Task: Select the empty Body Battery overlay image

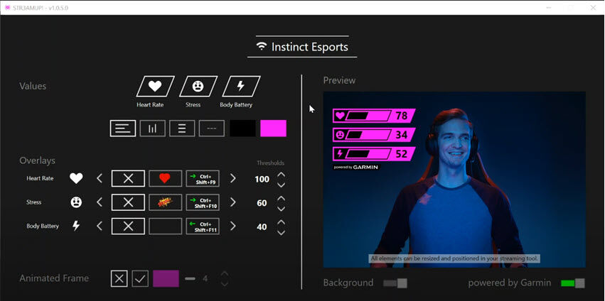Action: [x=166, y=226]
